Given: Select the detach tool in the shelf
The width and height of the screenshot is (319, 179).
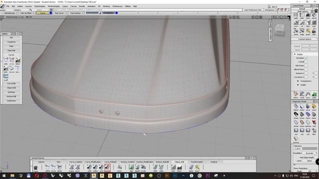Looking at the screenshot, I should (59, 168).
